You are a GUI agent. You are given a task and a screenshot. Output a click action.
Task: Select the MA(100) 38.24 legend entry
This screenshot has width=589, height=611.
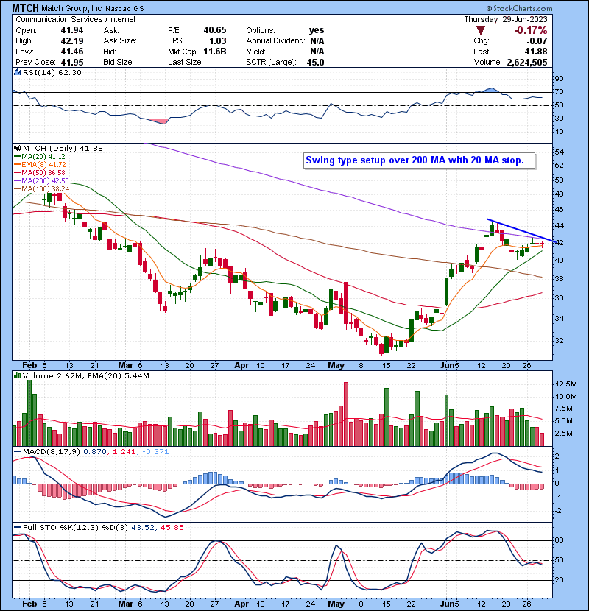click(42, 189)
